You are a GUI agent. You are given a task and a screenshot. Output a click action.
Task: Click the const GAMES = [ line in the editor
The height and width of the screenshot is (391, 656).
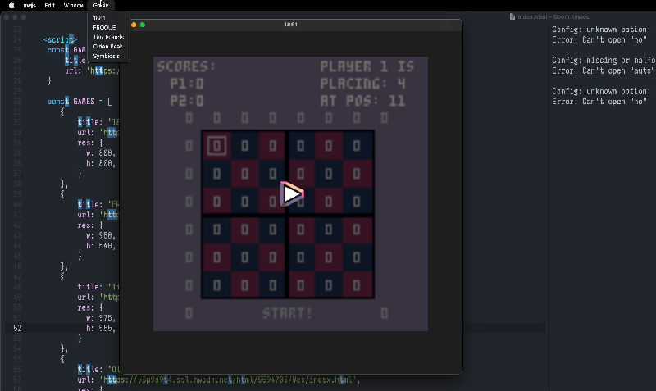80,102
